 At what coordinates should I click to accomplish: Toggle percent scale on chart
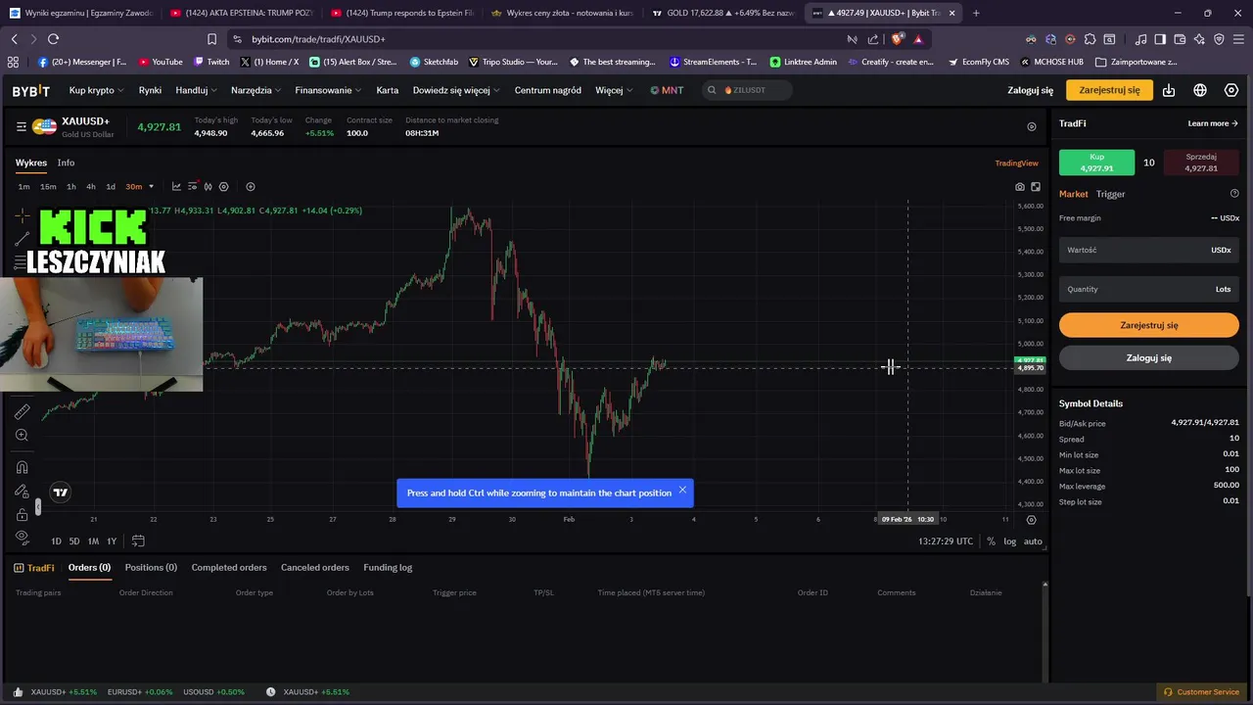[992, 541]
